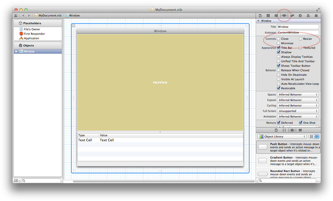Open the Identity inspector icon
Viewport: 333px width, 201px height.
(276, 15)
